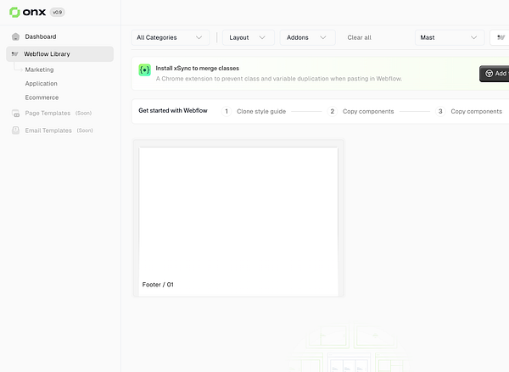Click the Page Templates icon
Screen dimensions: 509x372
click(15, 114)
